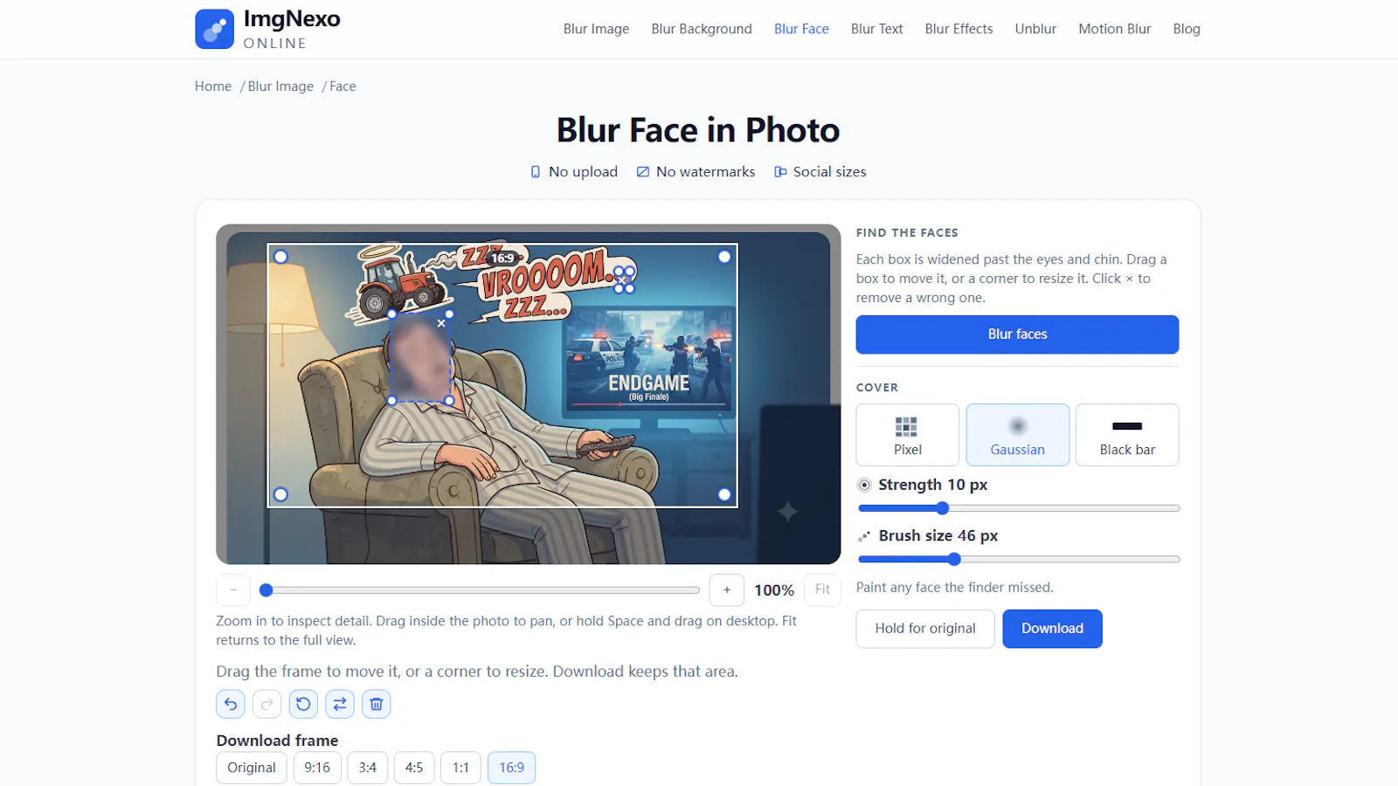Go to Home in the breadcrumb
The width and height of the screenshot is (1398, 786).
click(x=213, y=86)
